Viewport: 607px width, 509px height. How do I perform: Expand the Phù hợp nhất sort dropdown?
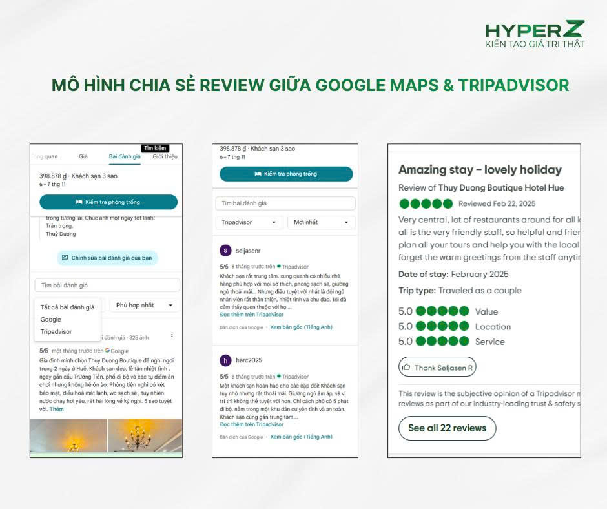point(144,305)
